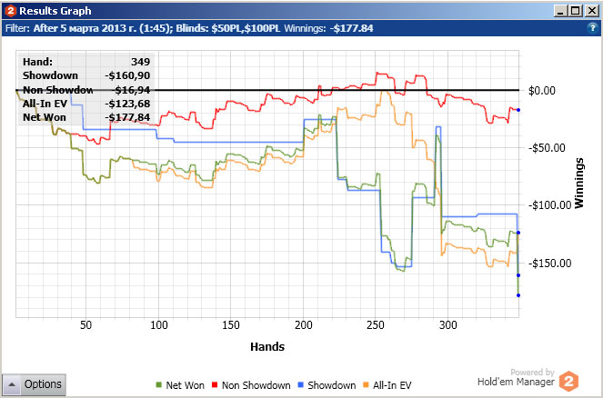The width and height of the screenshot is (603, 398).
Task: Click the All-In EV legend label
Action: [x=392, y=385]
